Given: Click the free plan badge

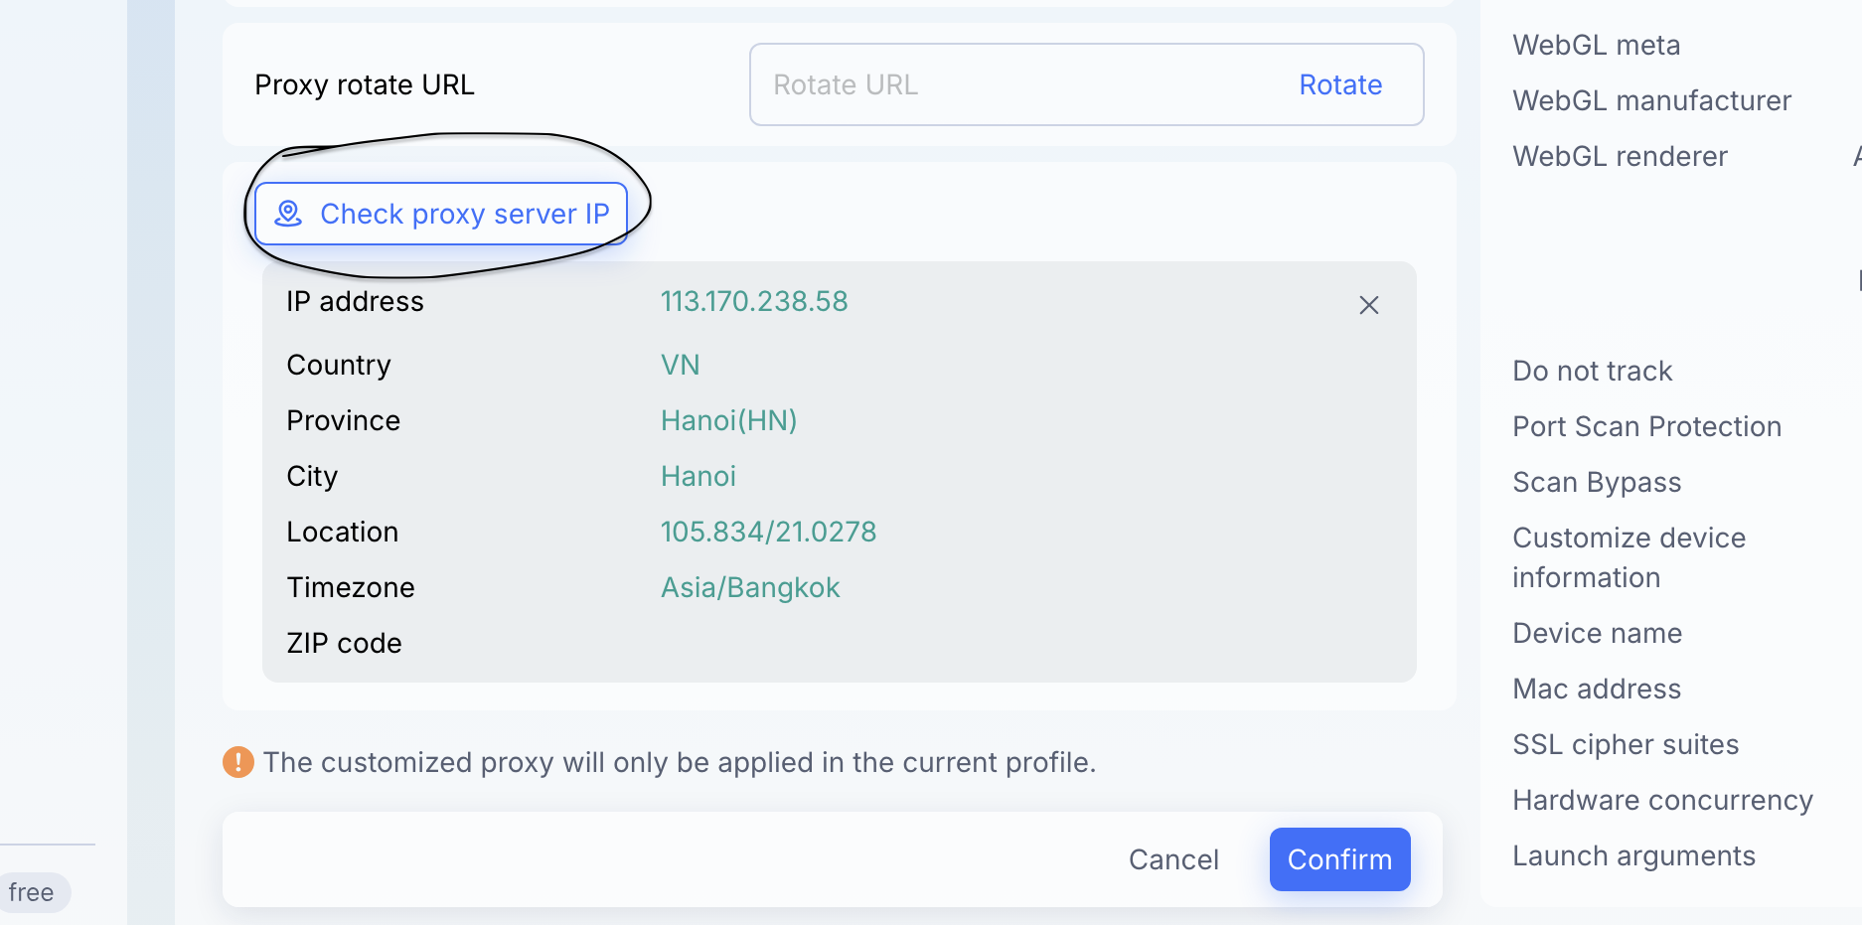Looking at the screenshot, I should point(31,892).
